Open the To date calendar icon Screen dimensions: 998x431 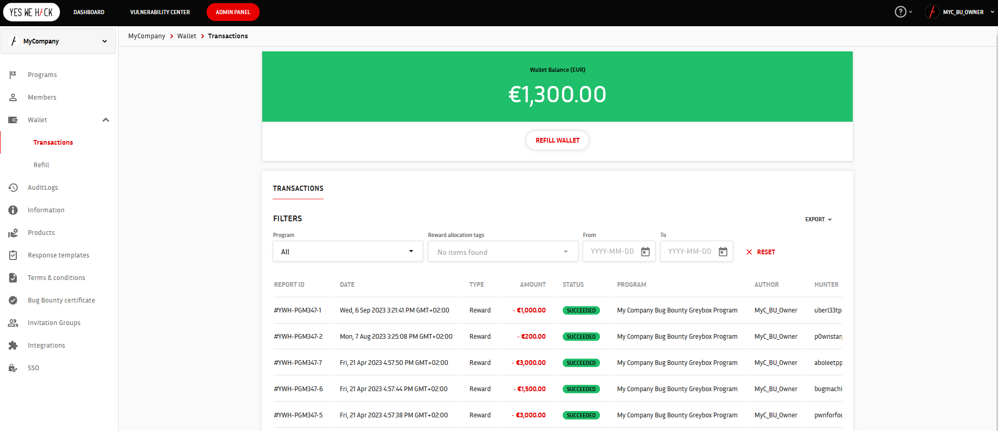click(723, 252)
